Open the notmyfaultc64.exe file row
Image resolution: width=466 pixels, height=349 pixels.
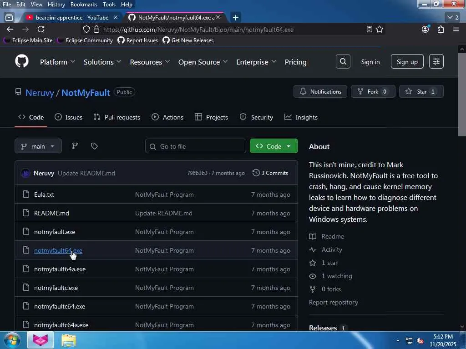tap(157, 306)
